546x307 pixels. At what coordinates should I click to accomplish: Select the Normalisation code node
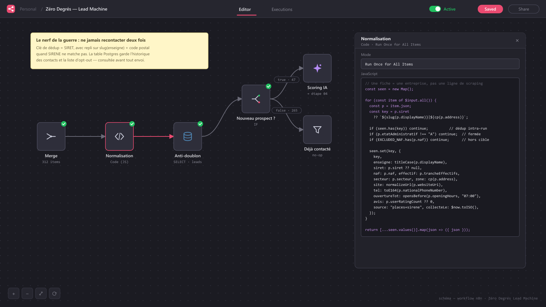[119, 136]
